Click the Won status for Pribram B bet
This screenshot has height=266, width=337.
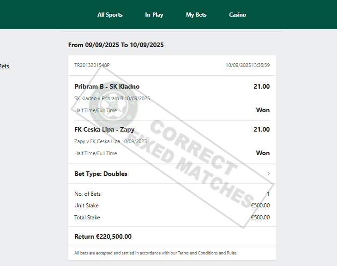(x=263, y=110)
